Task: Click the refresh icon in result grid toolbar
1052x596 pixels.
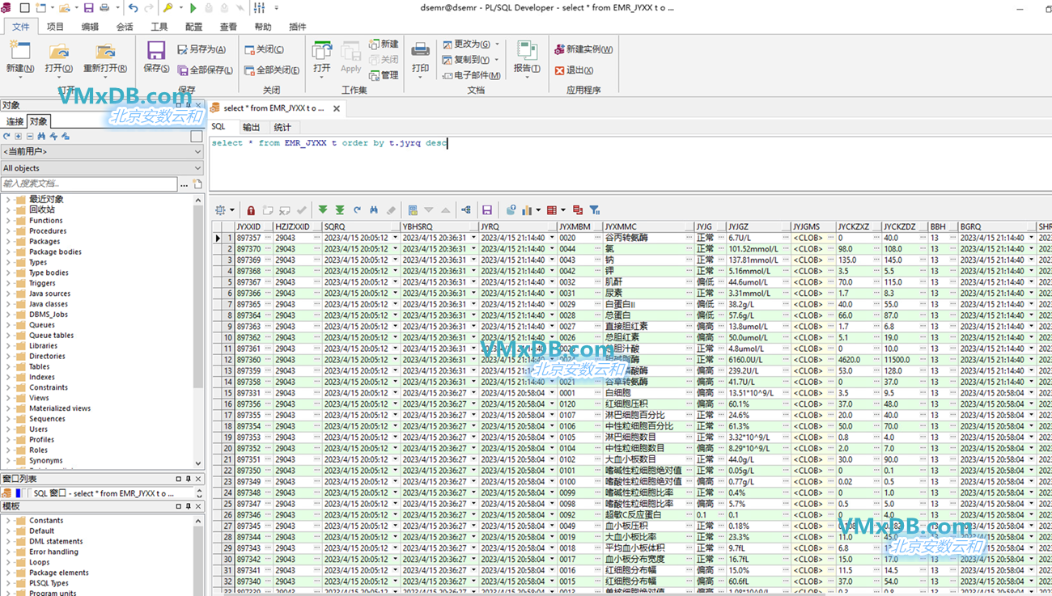Action: click(x=357, y=210)
